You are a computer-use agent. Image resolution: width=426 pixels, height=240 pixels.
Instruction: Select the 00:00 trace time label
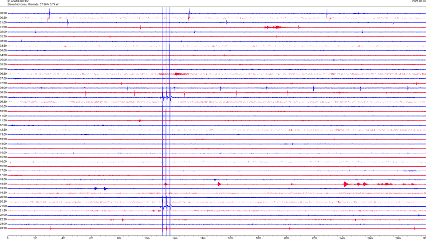click(4, 13)
